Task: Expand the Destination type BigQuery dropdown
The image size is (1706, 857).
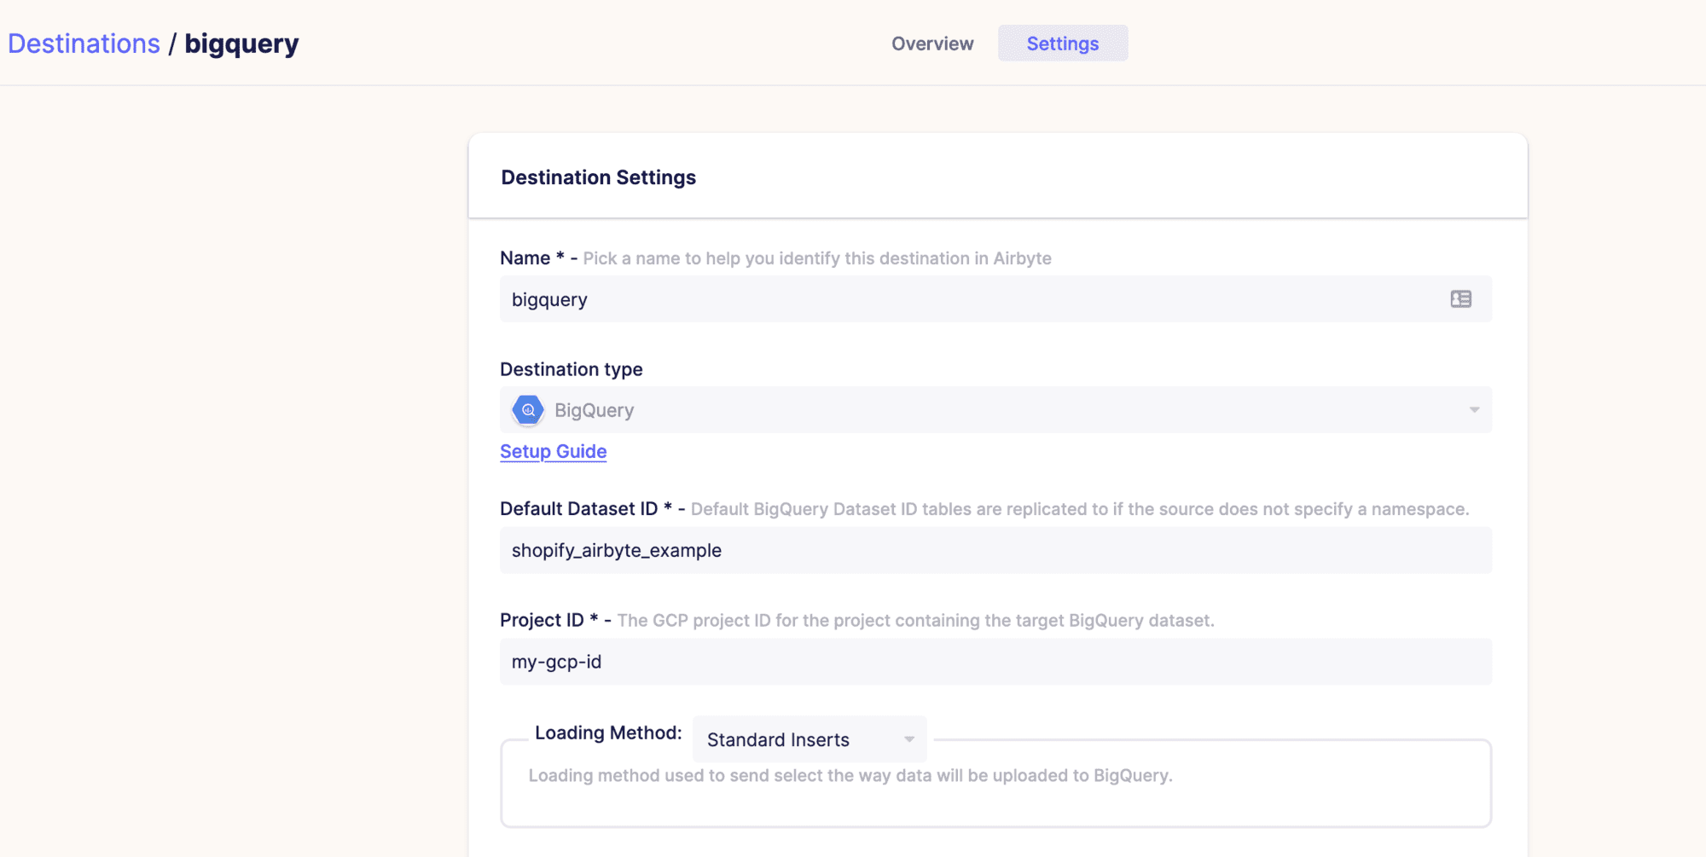Action: [x=995, y=410]
